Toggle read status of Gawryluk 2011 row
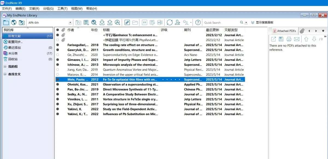Screen dimensions: 328x159 click(58, 50)
